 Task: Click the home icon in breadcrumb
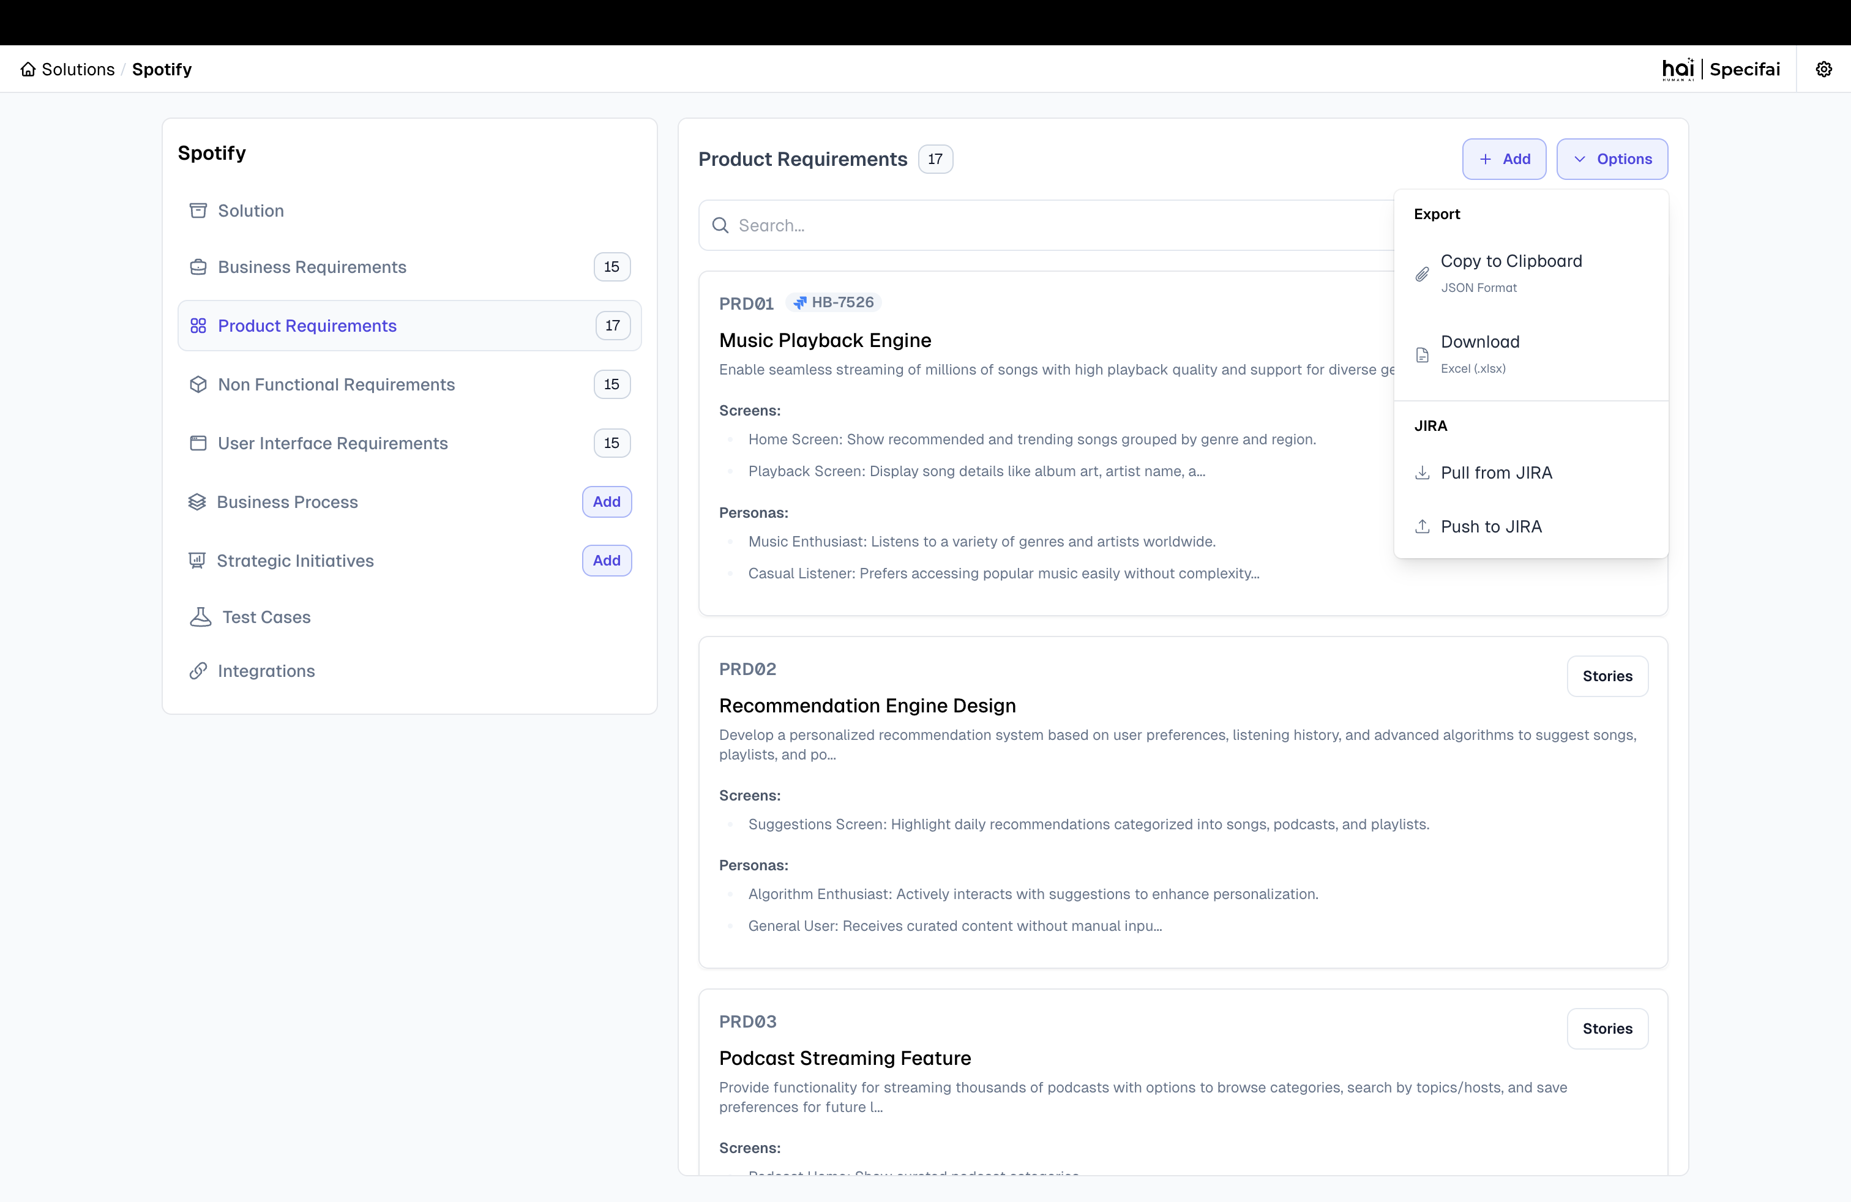click(28, 69)
